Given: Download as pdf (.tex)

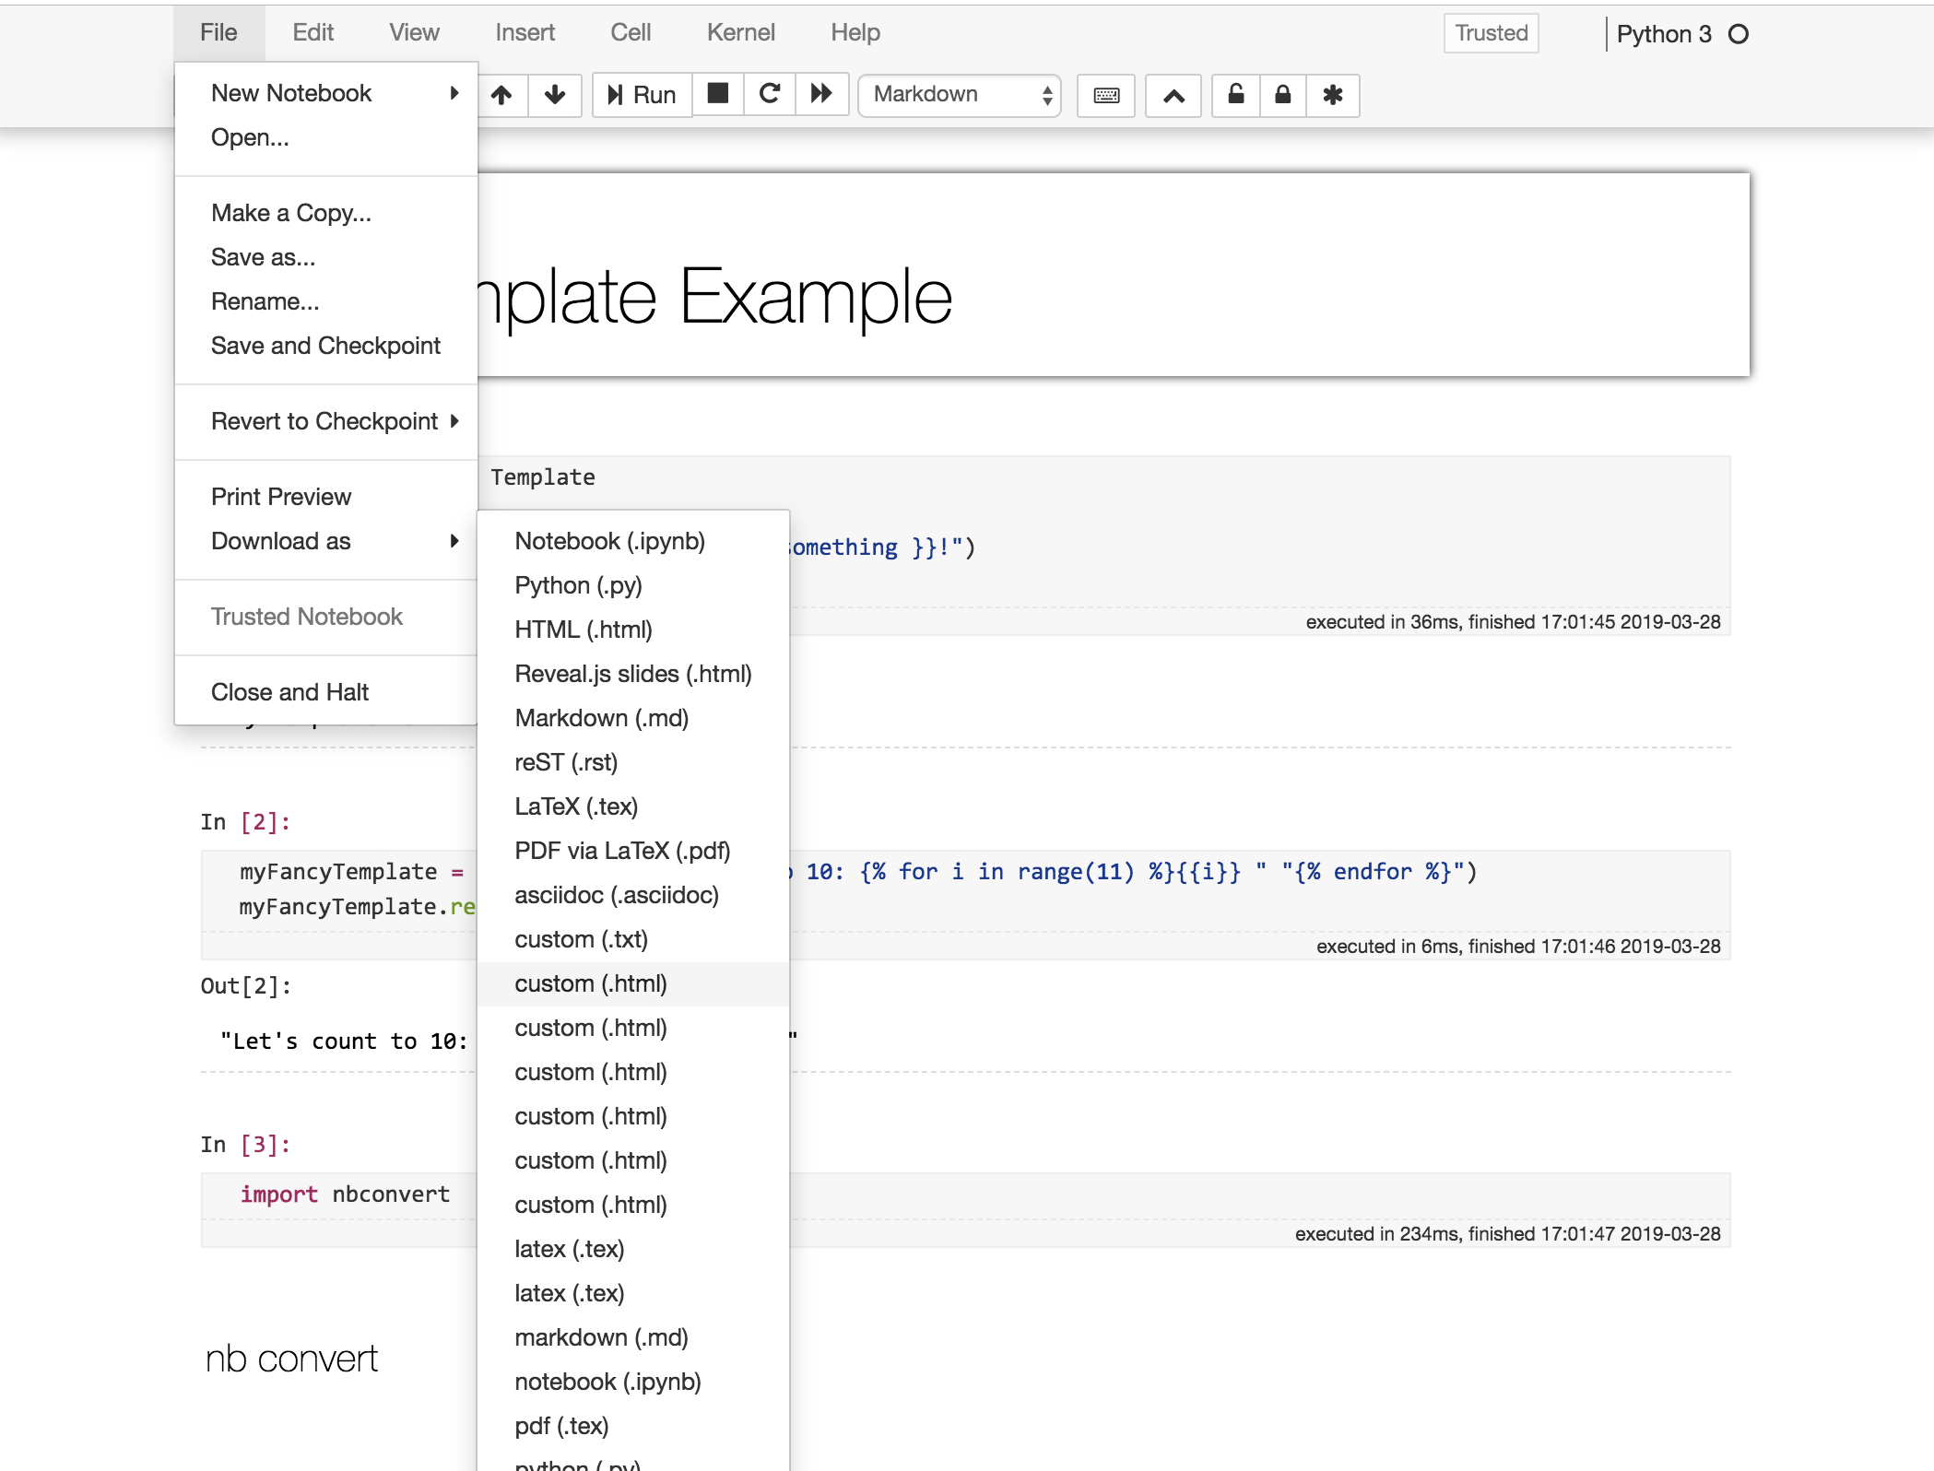Looking at the screenshot, I should [633, 1426].
